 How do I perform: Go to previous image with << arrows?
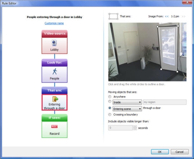click(x=167, y=16)
